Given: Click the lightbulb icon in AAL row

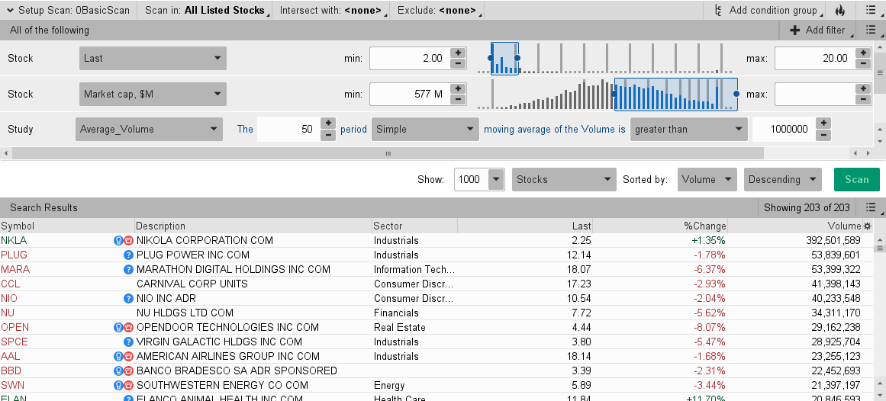Looking at the screenshot, I should tap(118, 356).
